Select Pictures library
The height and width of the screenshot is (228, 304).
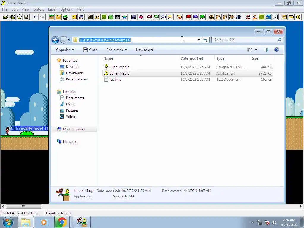pos(72,110)
